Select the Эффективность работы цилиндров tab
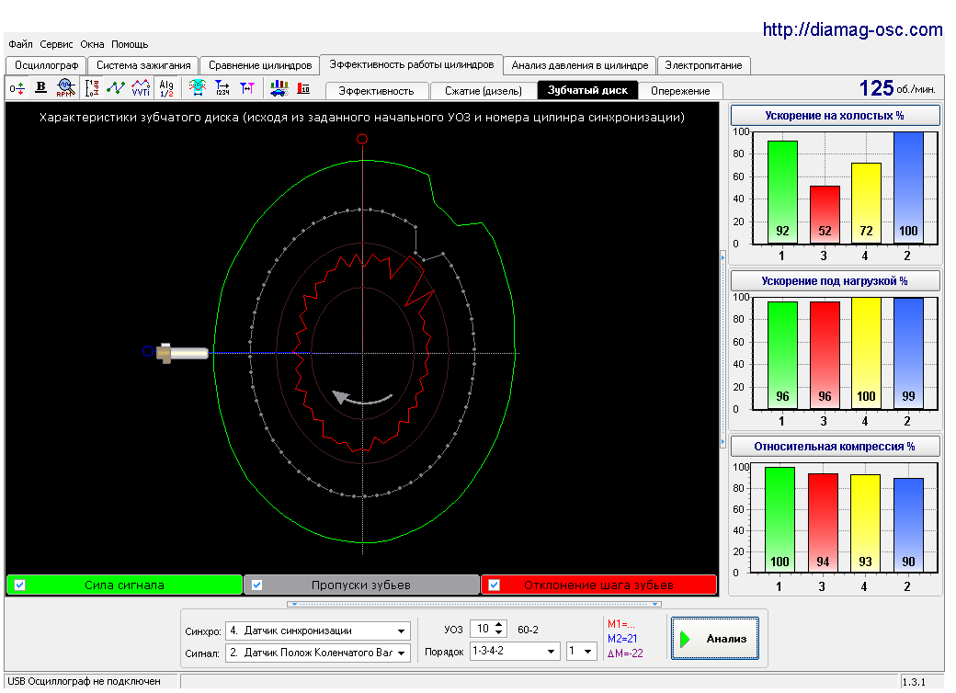Image resolution: width=956 pixels, height=693 pixels. (412, 64)
